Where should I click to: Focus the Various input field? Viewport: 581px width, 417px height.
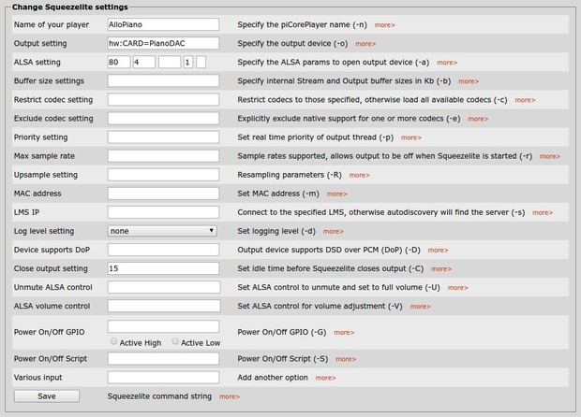pos(163,378)
